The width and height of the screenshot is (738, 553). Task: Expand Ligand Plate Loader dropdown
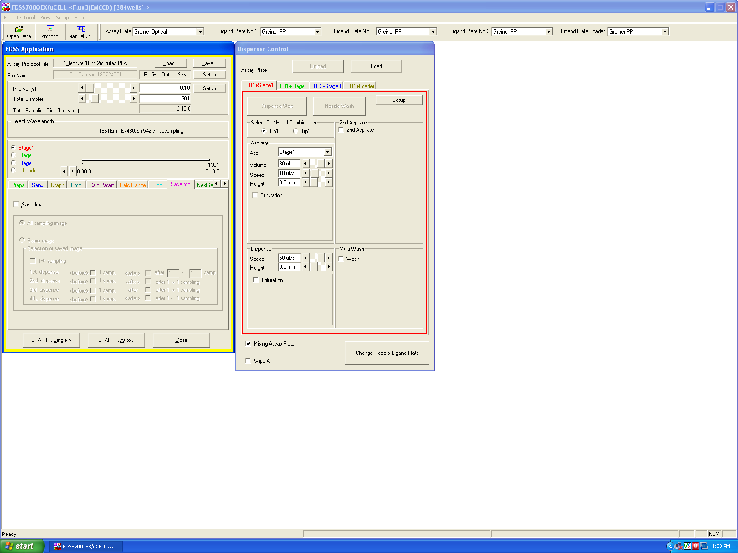tap(665, 32)
